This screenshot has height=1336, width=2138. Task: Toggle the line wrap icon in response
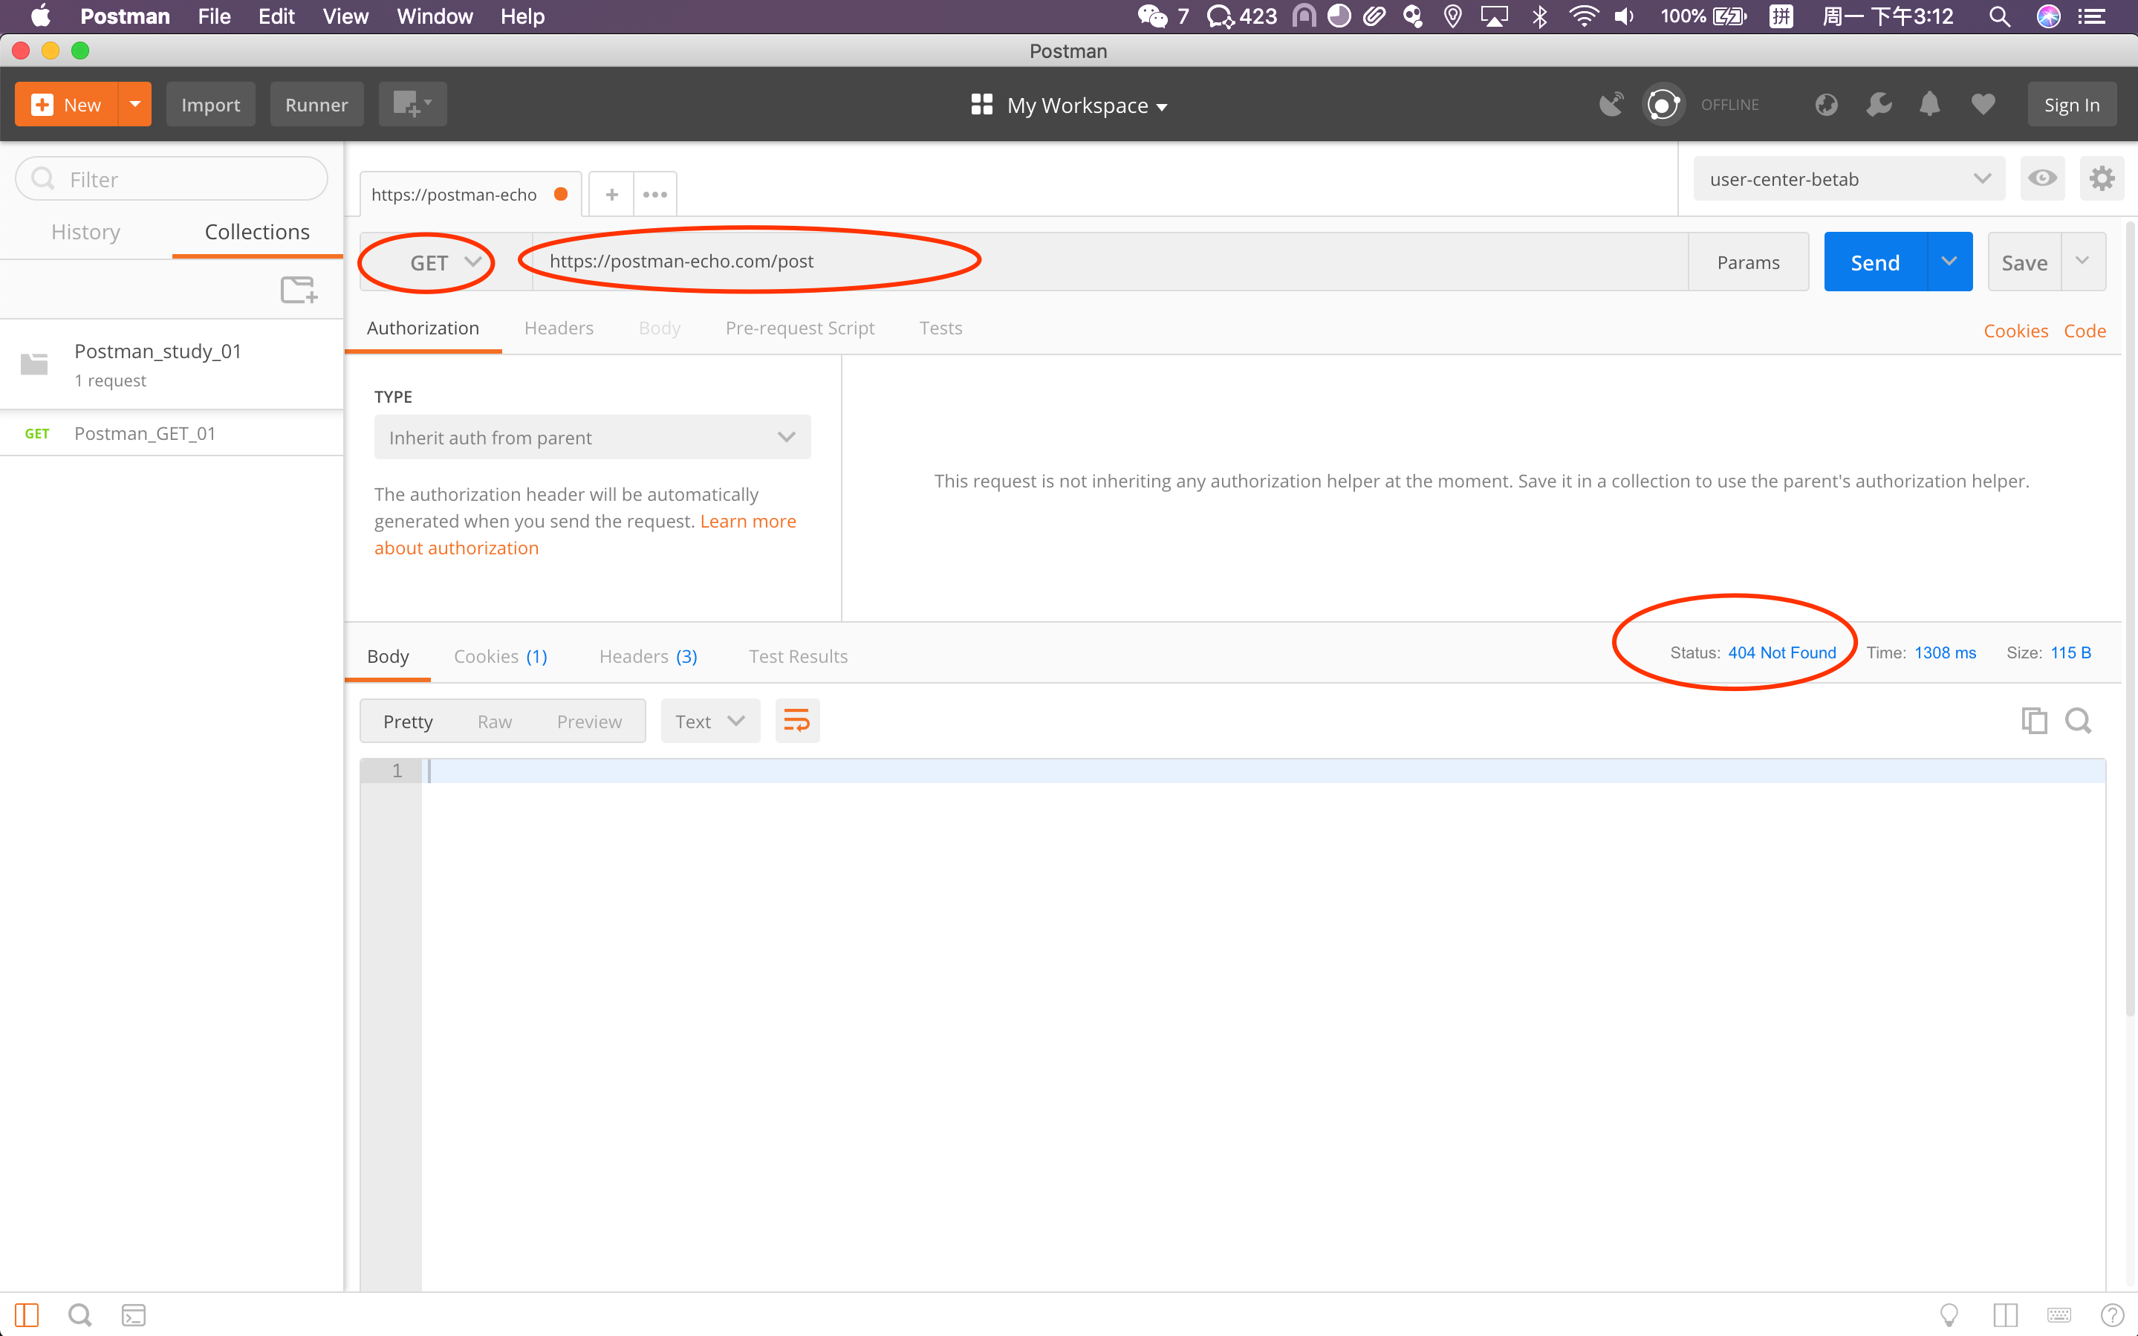coord(796,721)
